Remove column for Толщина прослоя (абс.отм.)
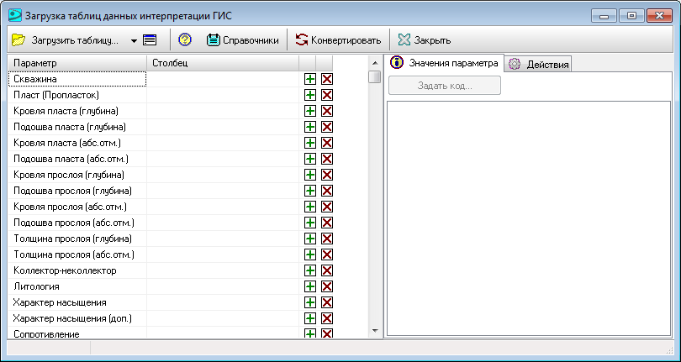 pyautogui.click(x=327, y=254)
